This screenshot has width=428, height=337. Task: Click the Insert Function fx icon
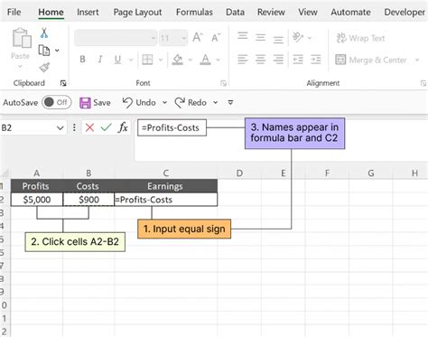pos(123,127)
